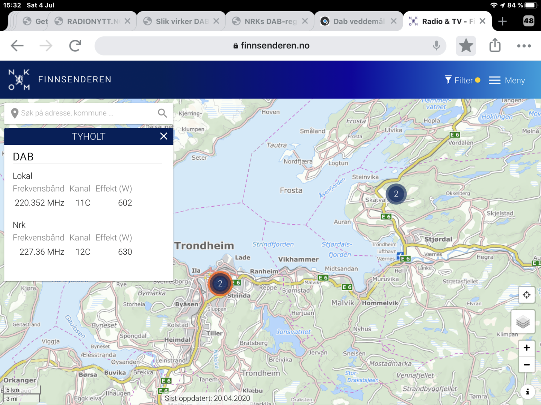Viewport: 541px width, 405px height.
Task: Zoom out the map
Action: click(x=527, y=364)
